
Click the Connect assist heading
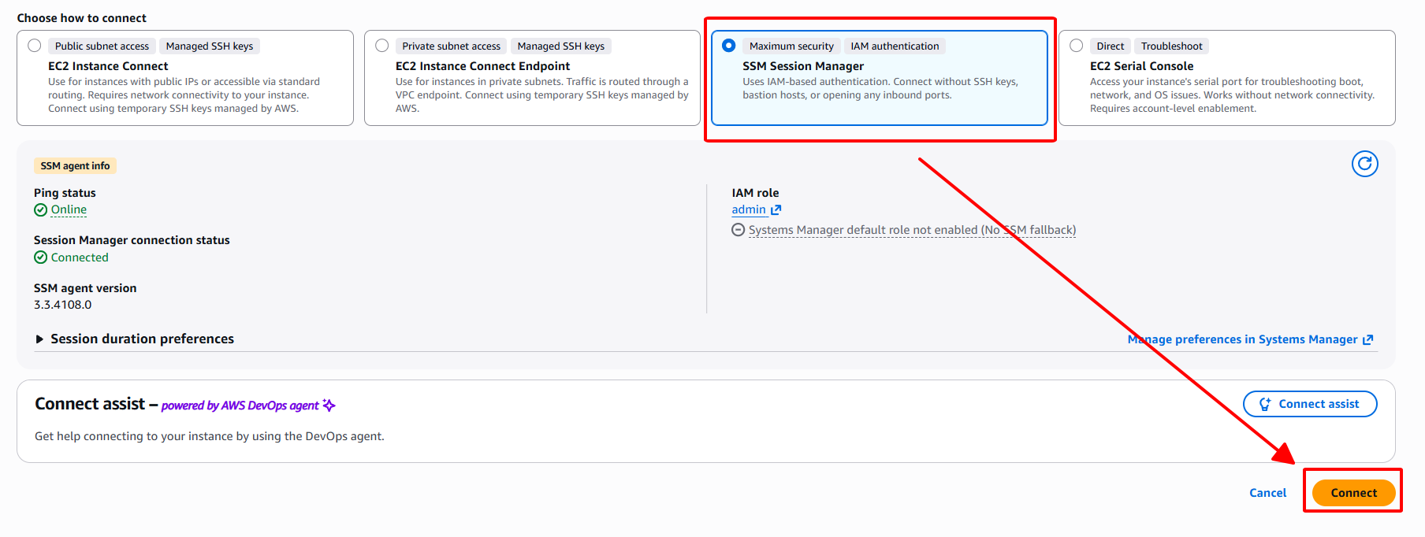coord(90,404)
